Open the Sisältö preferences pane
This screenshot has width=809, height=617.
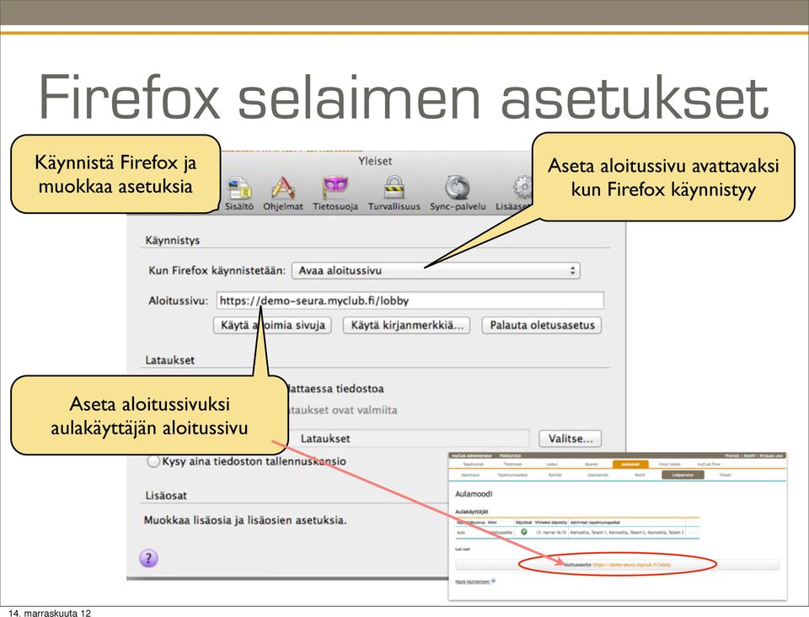(x=238, y=194)
